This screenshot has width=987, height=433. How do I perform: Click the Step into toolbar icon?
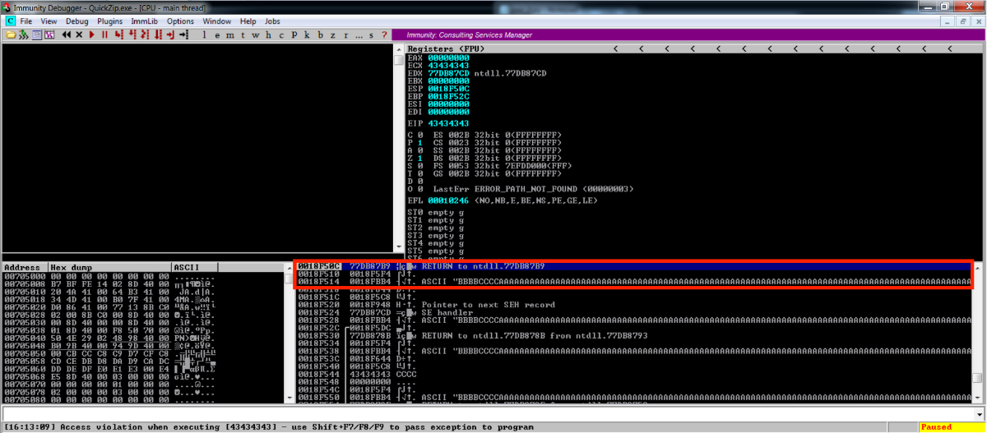(118, 35)
